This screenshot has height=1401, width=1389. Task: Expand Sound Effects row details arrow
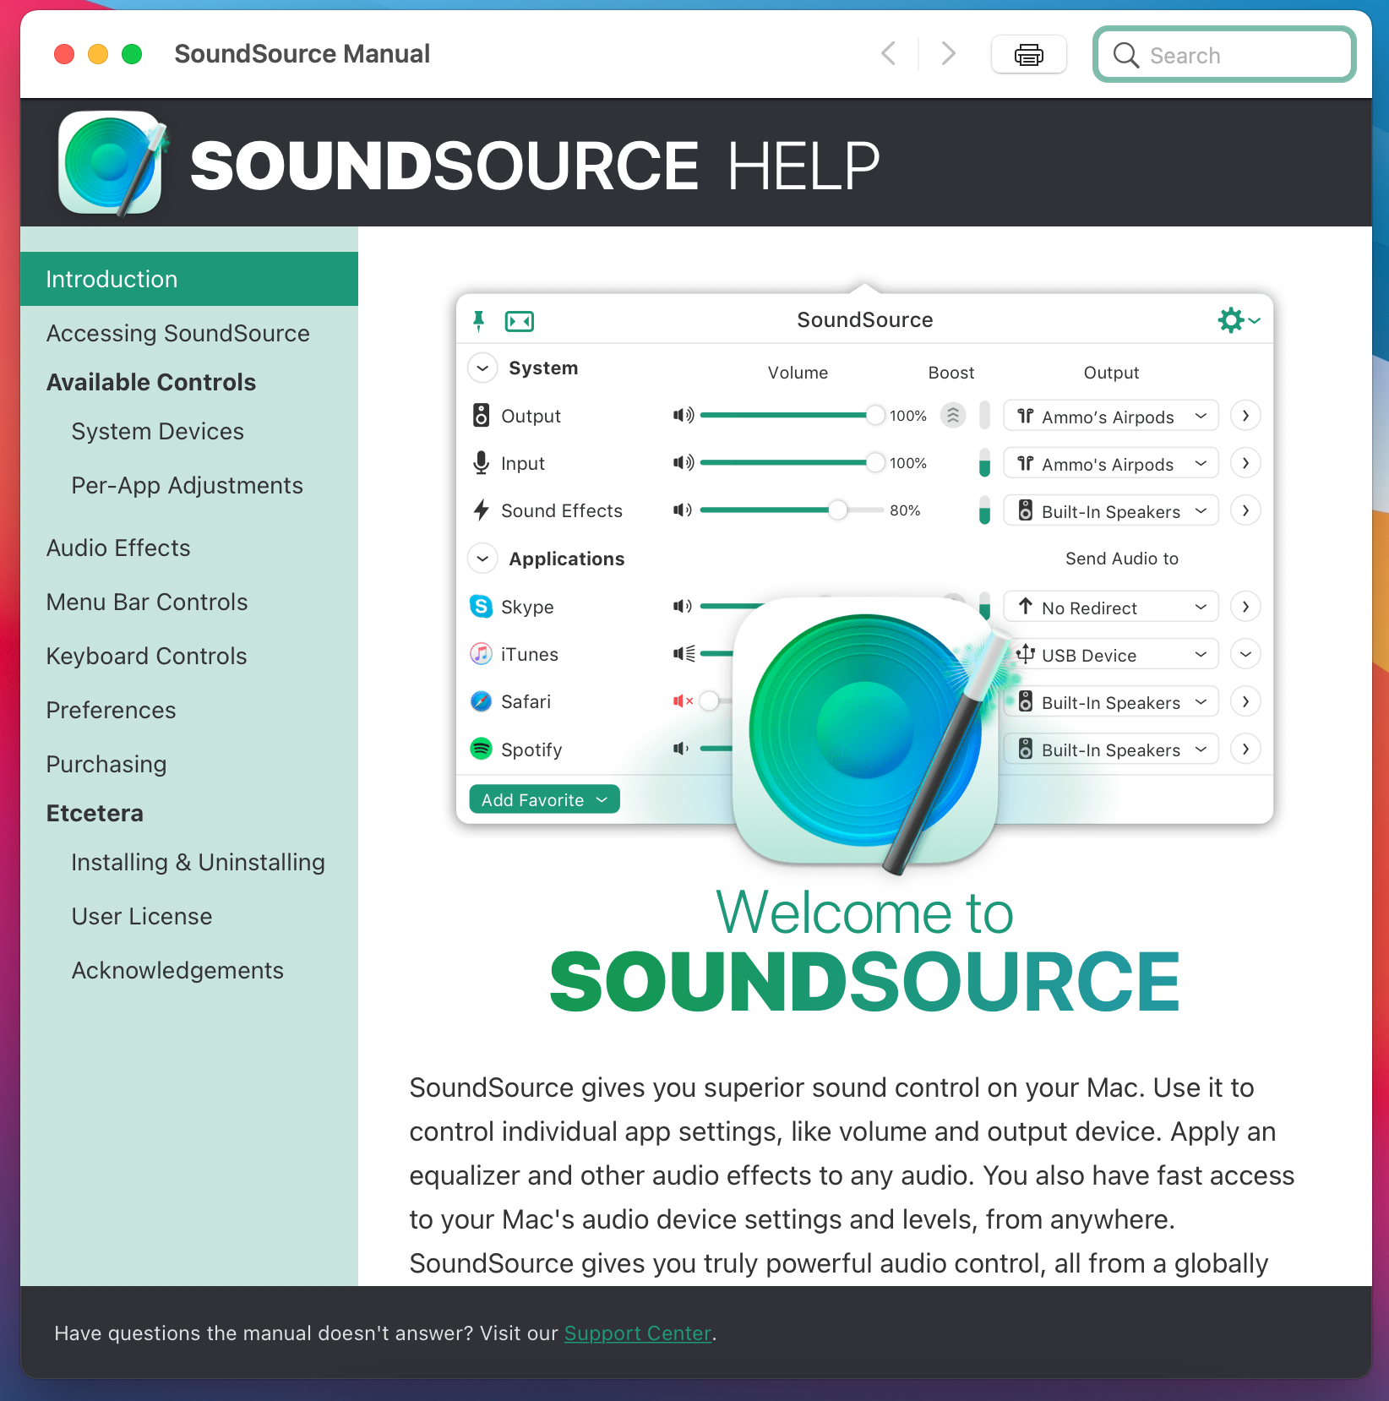pyautogui.click(x=1245, y=510)
